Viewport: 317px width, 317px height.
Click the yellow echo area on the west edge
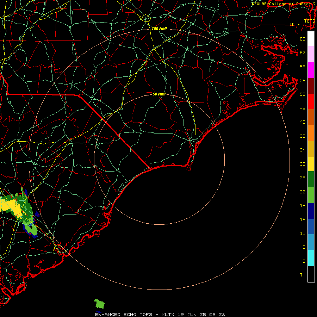coord(11,207)
